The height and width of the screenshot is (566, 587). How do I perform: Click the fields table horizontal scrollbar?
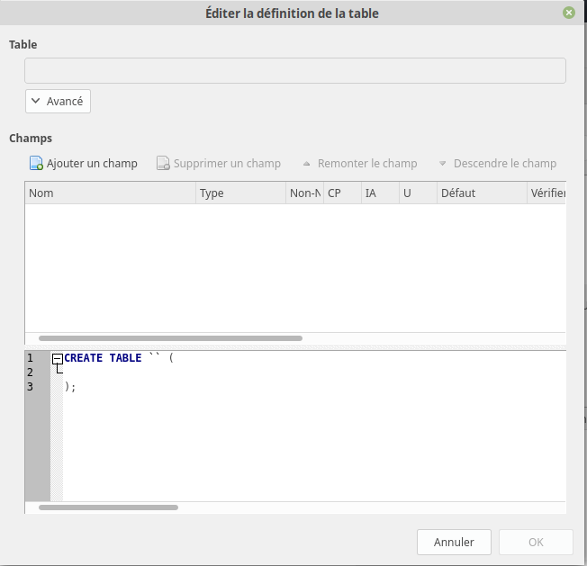(x=171, y=338)
